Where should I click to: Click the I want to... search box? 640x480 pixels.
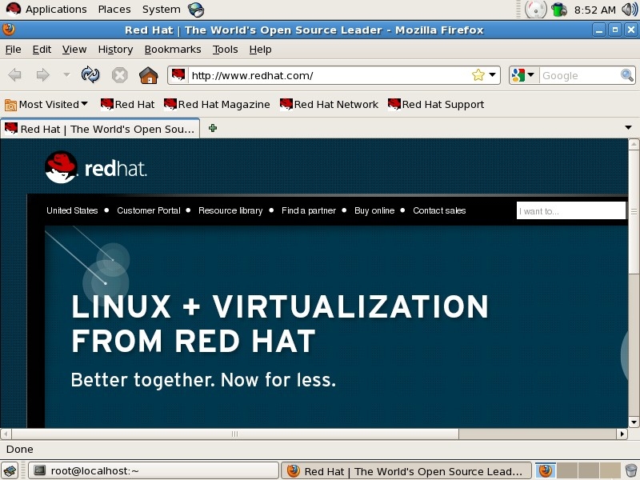coord(570,210)
